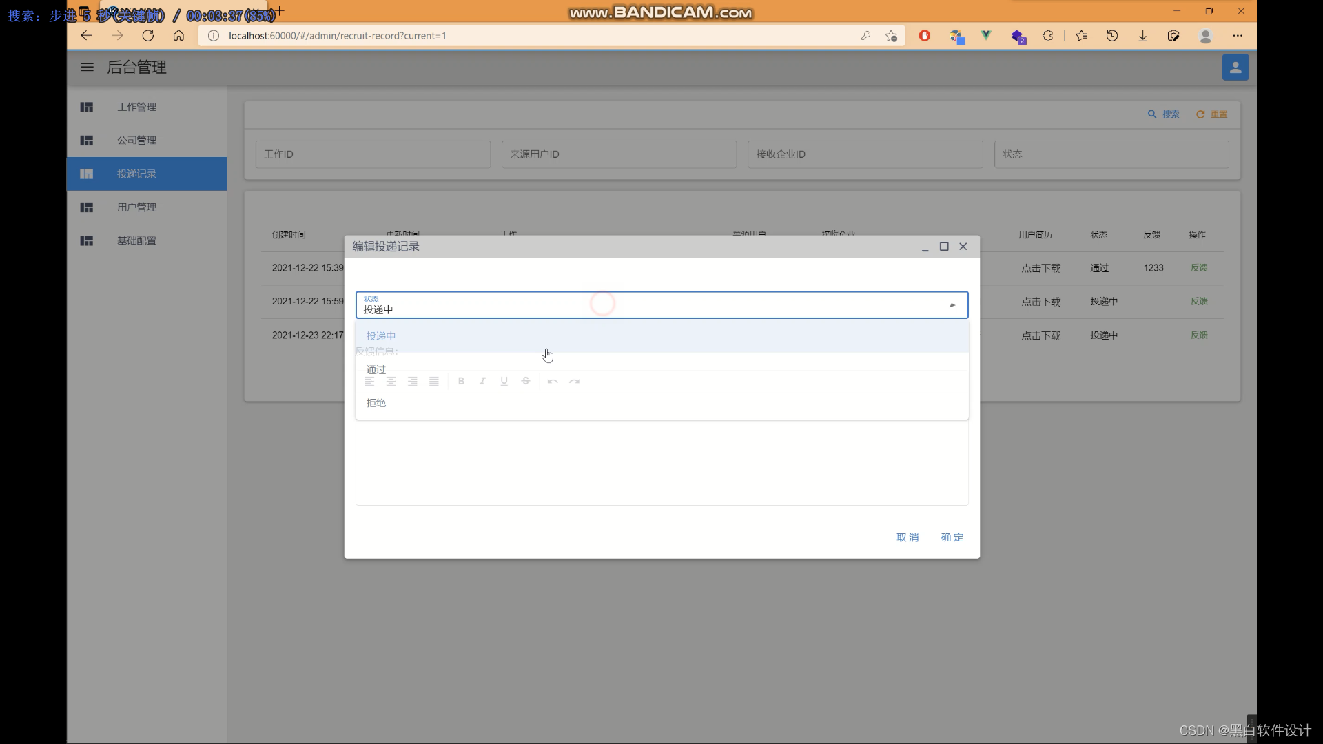
Task: Select 拒绝 option in status list
Action: [x=661, y=403]
